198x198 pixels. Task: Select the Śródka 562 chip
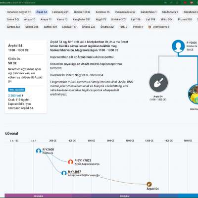click(x=107, y=27)
